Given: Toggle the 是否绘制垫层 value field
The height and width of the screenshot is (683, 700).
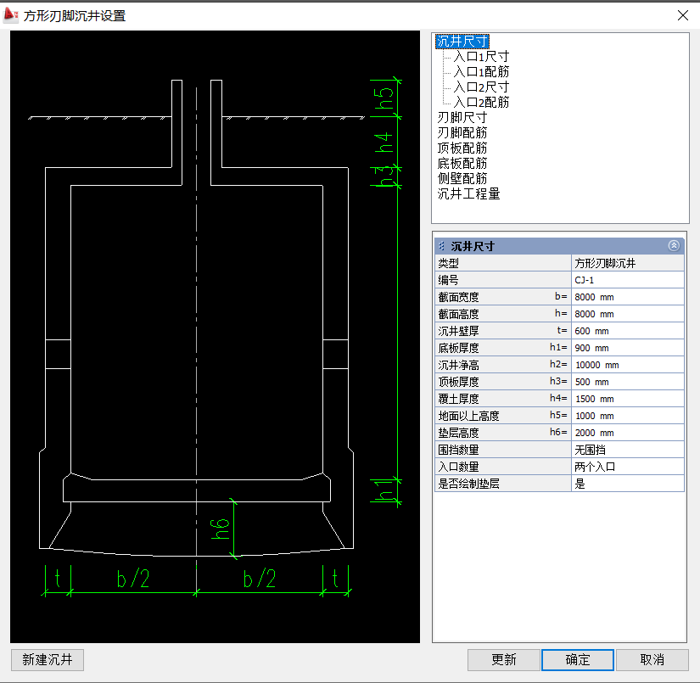Looking at the screenshot, I should coord(628,484).
